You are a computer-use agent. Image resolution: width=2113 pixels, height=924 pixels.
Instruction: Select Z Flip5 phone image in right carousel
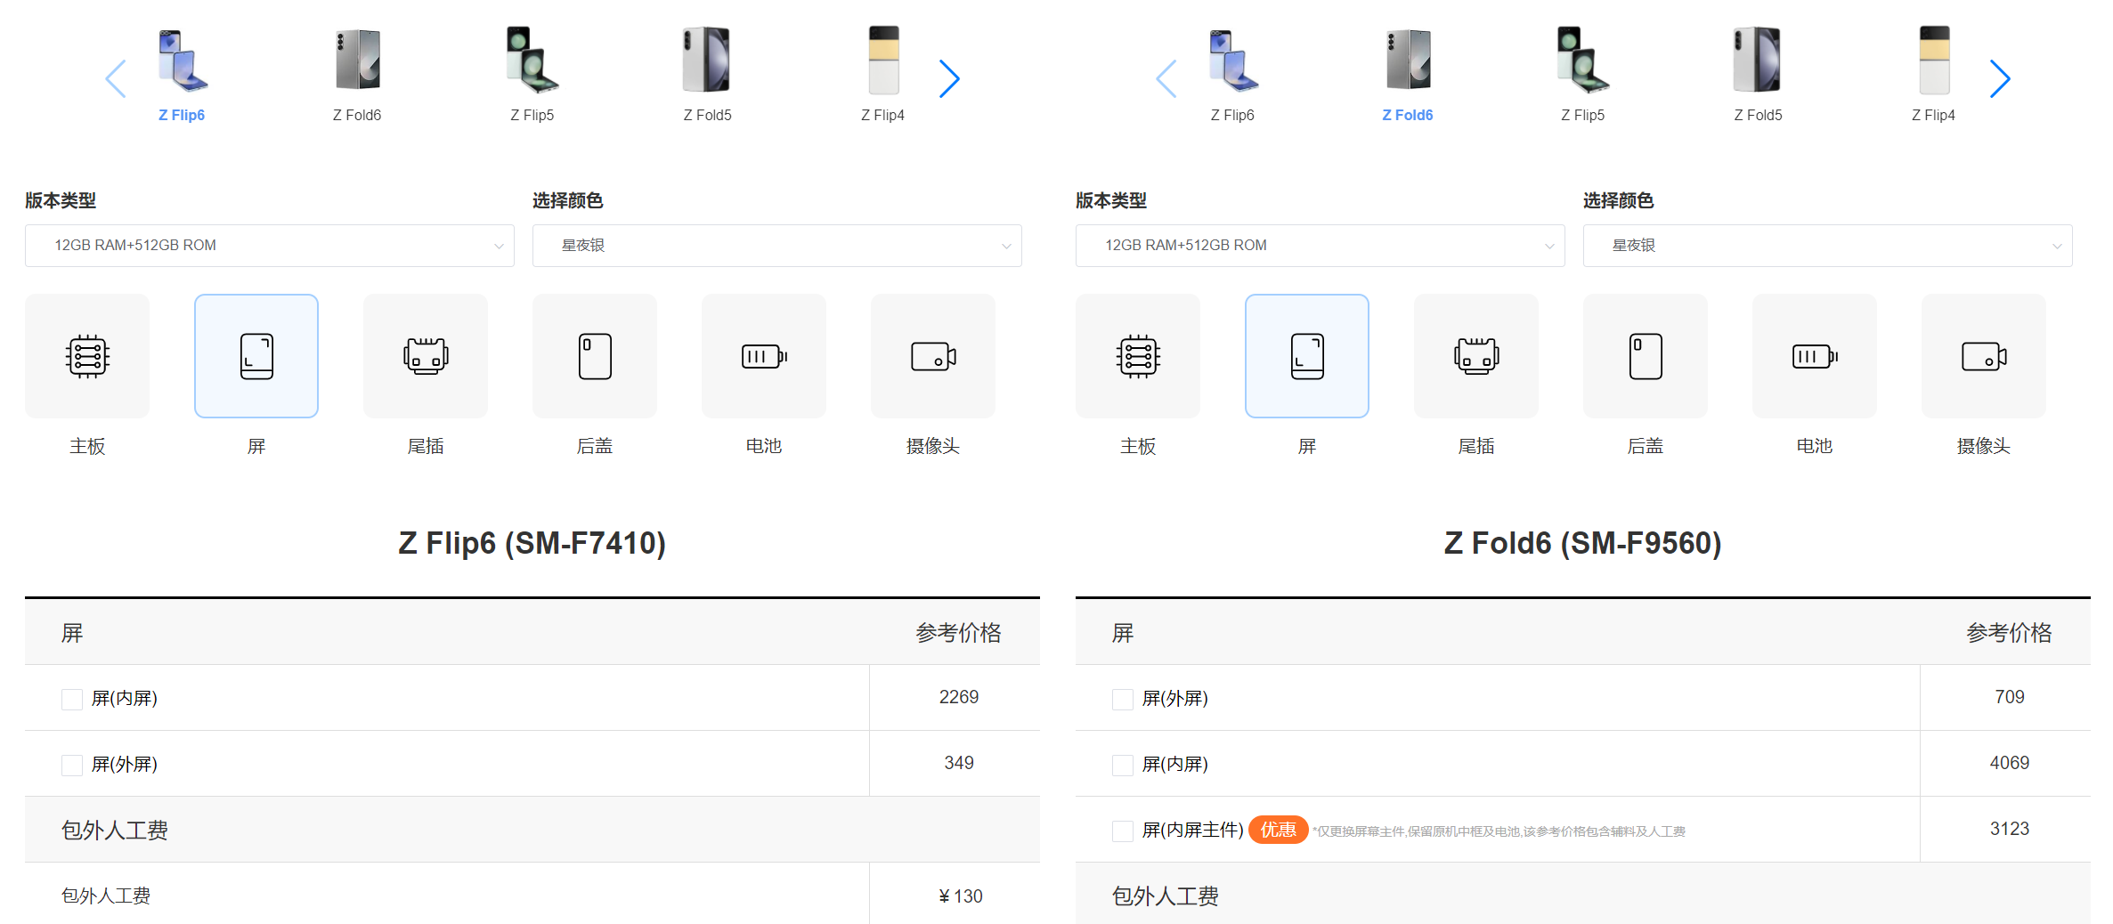click(1583, 60)
